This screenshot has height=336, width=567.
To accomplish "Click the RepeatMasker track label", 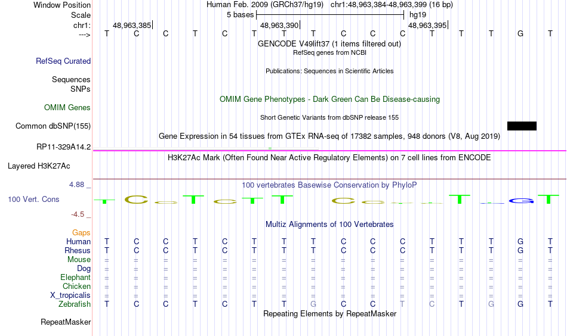I will (66, 322).
